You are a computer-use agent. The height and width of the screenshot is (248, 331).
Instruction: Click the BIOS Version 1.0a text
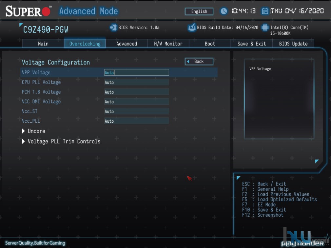(x=139, y=27)
